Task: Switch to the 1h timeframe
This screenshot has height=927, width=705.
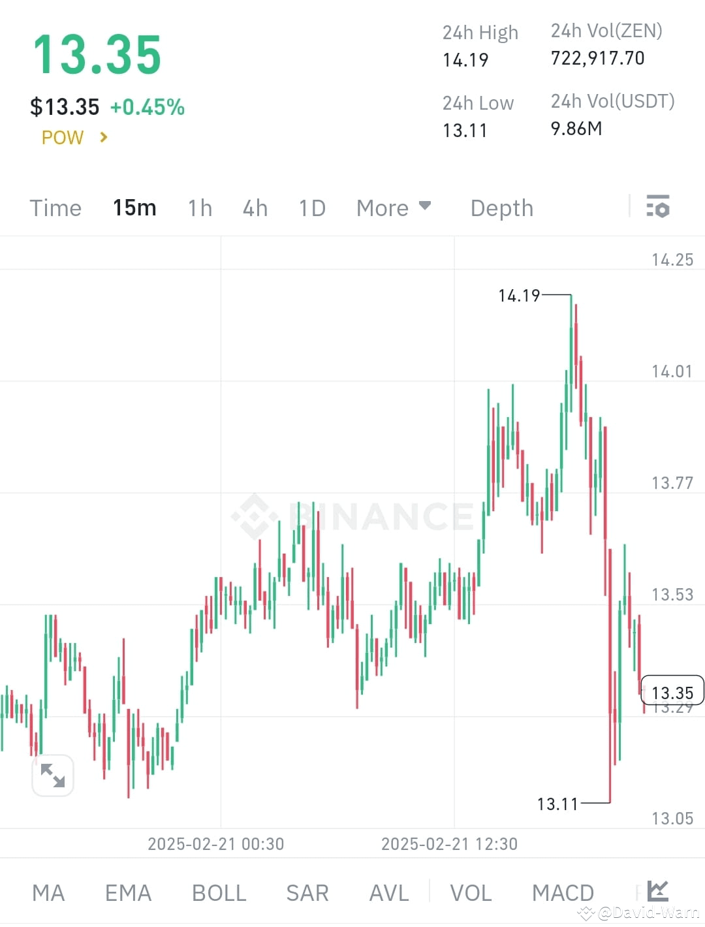Action: tap(199, 208)
